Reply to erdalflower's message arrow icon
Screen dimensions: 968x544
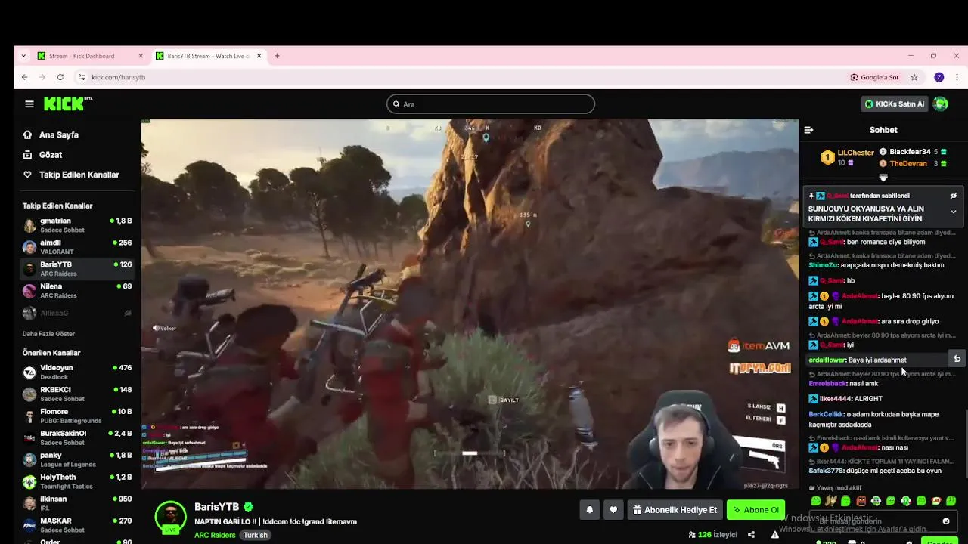coord(957,360)
